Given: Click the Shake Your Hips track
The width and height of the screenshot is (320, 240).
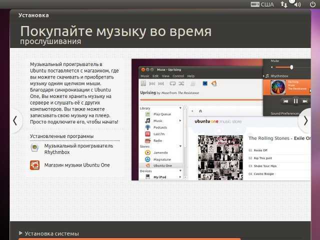Looking at the screenshot, I should (265, 166).
